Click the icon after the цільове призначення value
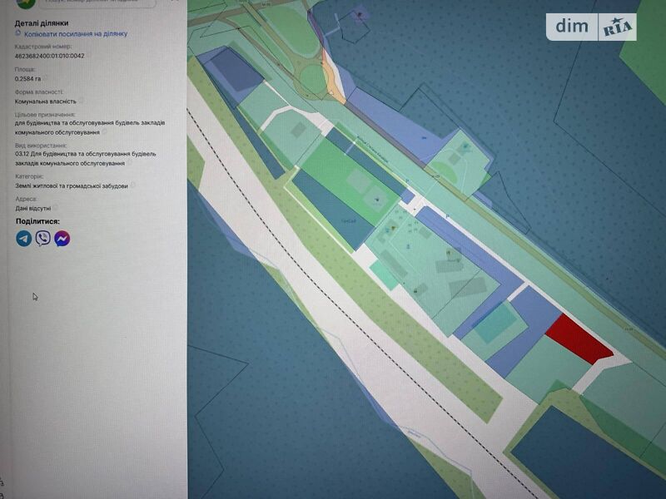Image resolution: width=666 pixels, height=499 pixels. tap(106, 132)
